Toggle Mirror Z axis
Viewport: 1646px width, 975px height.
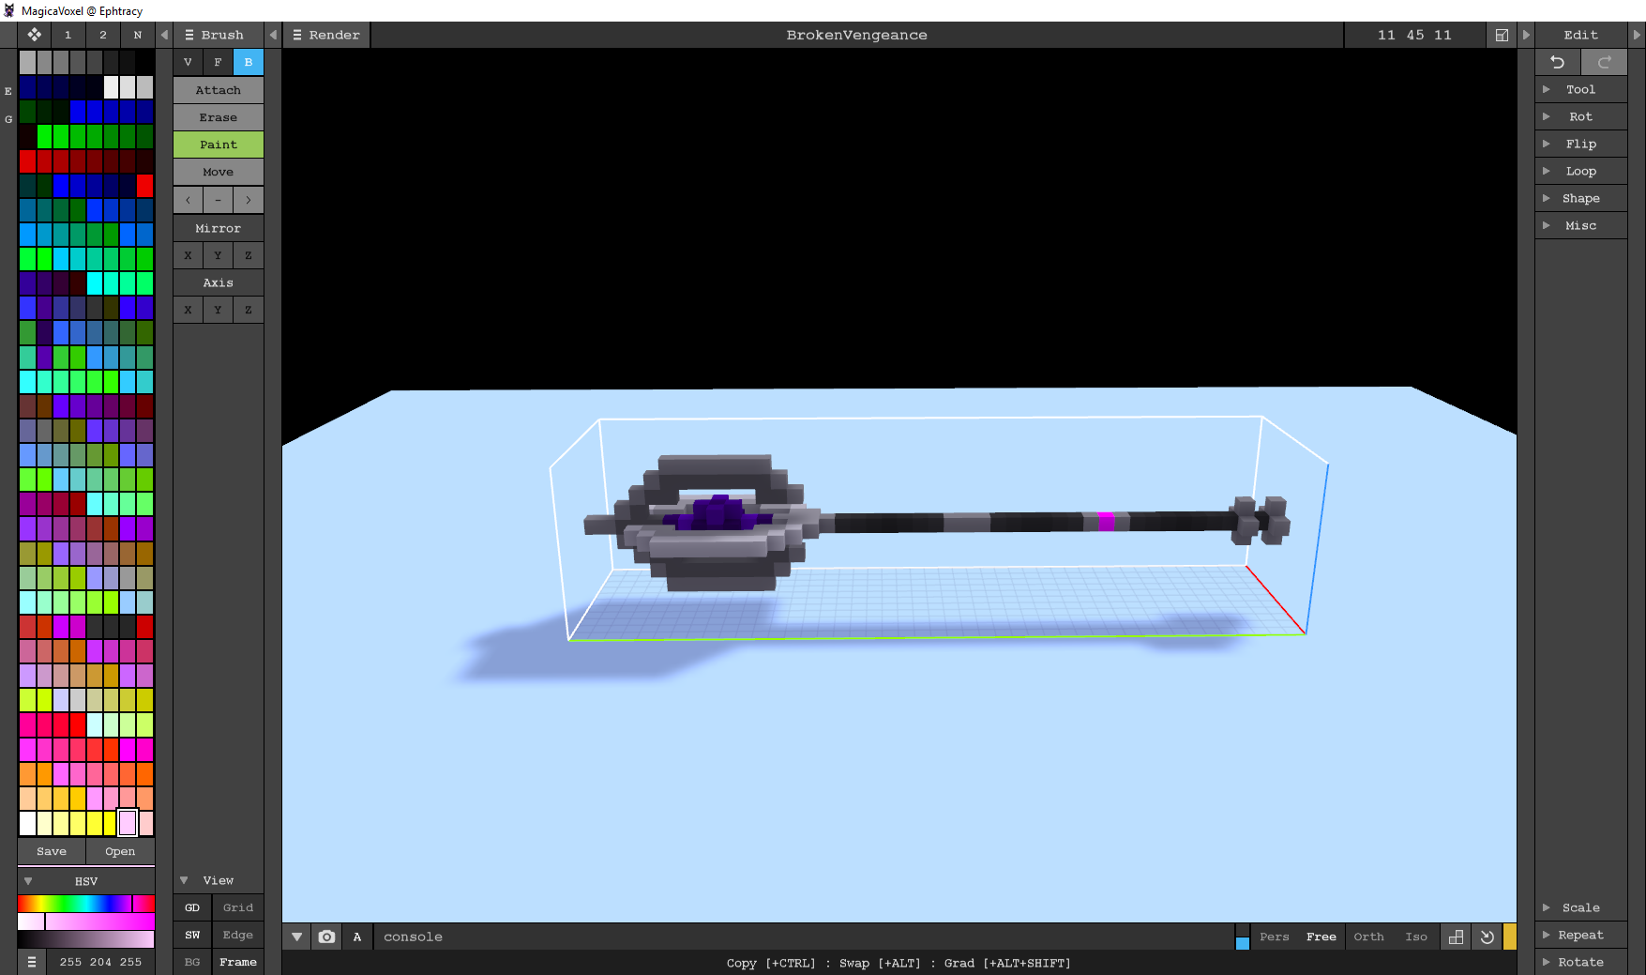[248, 255]
